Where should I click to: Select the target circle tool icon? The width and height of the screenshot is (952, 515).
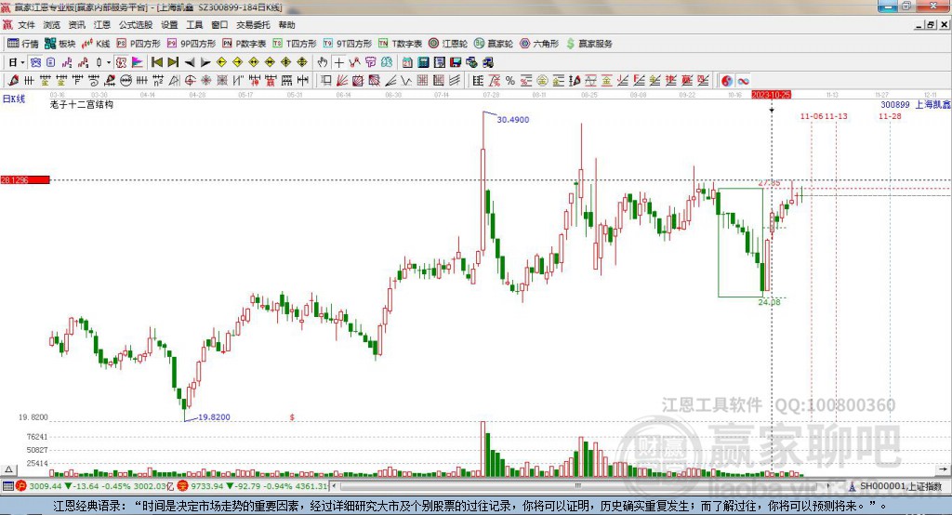point(190,80)
